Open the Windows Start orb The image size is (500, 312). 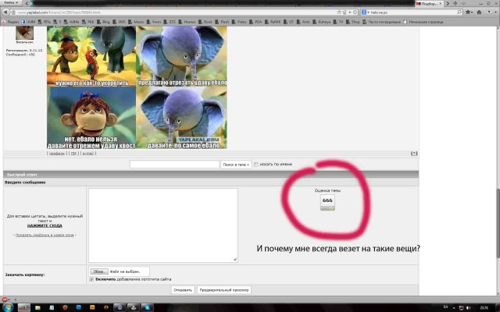pyautogui.click(x=8, y=307)
